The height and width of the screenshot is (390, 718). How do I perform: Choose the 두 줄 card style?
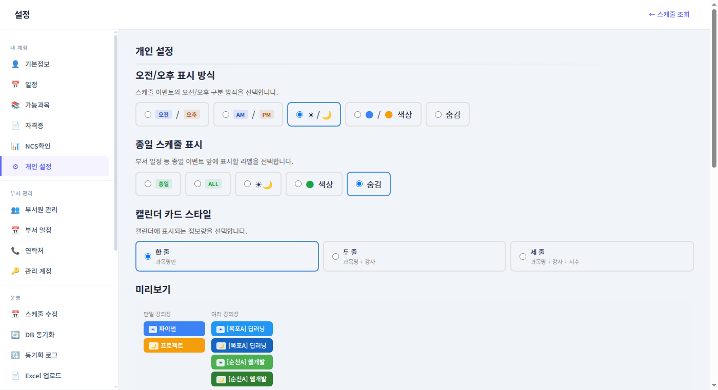pyautogui.click(x=336, y=256)
